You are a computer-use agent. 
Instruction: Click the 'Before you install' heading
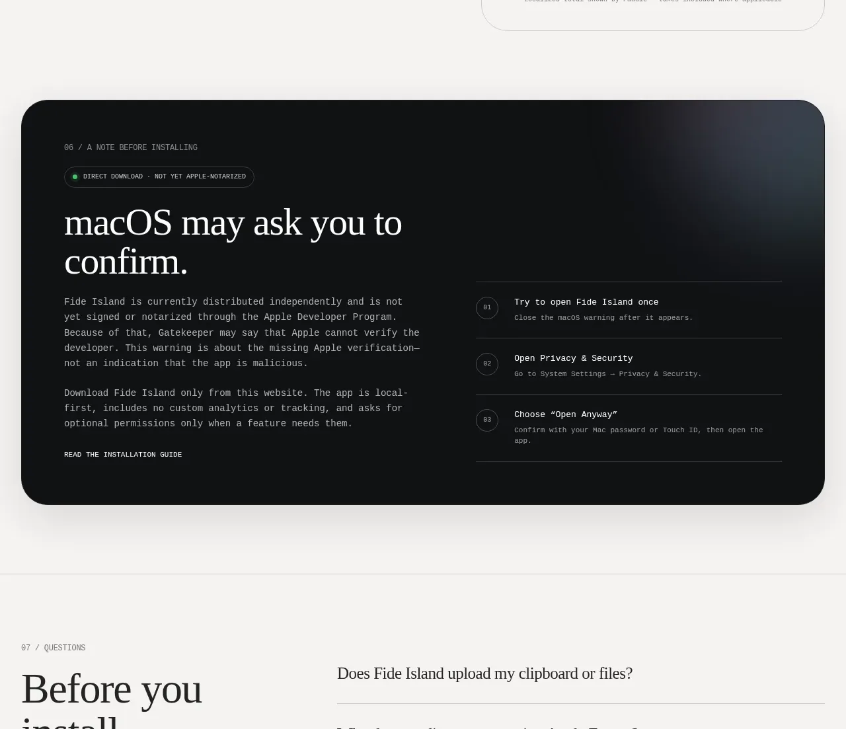[x=112, y=699]
